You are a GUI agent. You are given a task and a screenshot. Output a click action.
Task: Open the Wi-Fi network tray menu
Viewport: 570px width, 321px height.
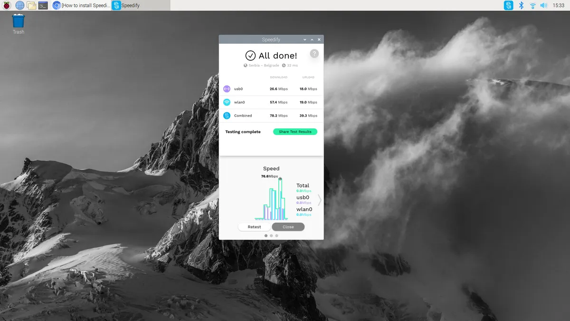click(x=532, y=6)
